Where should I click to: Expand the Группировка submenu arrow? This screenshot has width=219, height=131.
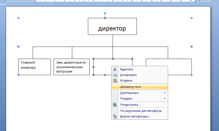(165, 93)
